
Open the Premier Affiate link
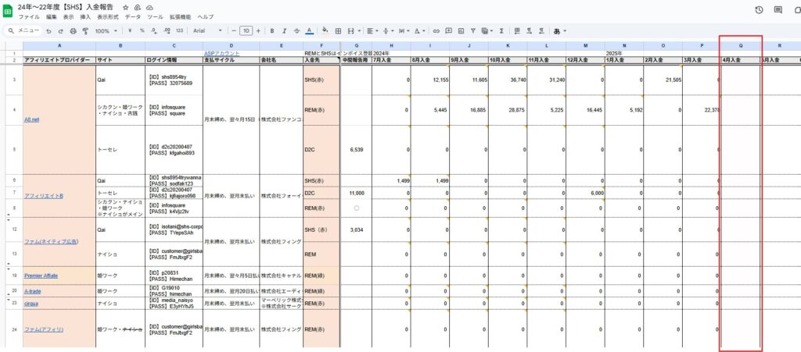(41, 276)
